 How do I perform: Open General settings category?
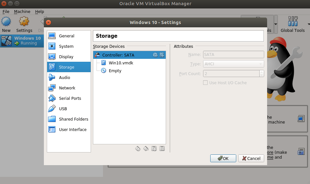click(x=69, y=36)
